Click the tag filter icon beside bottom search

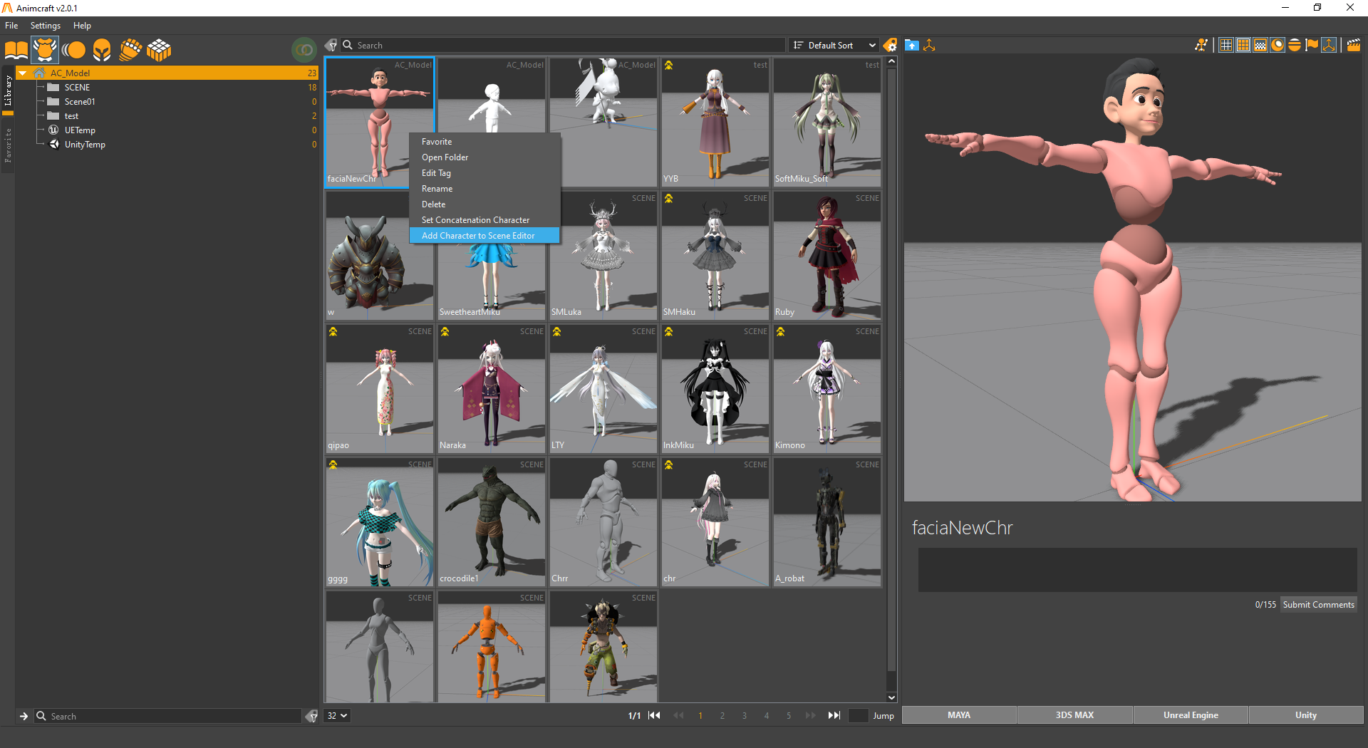[311, 716]
